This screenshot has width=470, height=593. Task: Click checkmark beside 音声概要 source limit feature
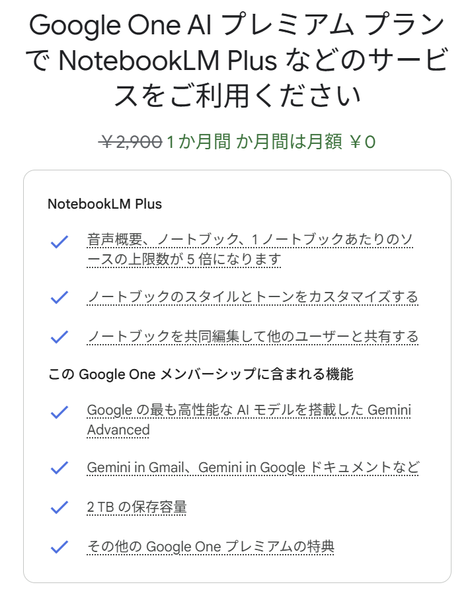coord(59,242)
